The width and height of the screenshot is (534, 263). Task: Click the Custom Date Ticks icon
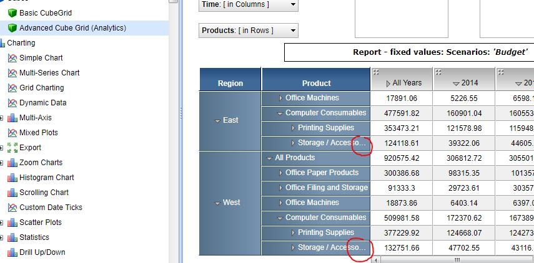click(x=12, y=208)
